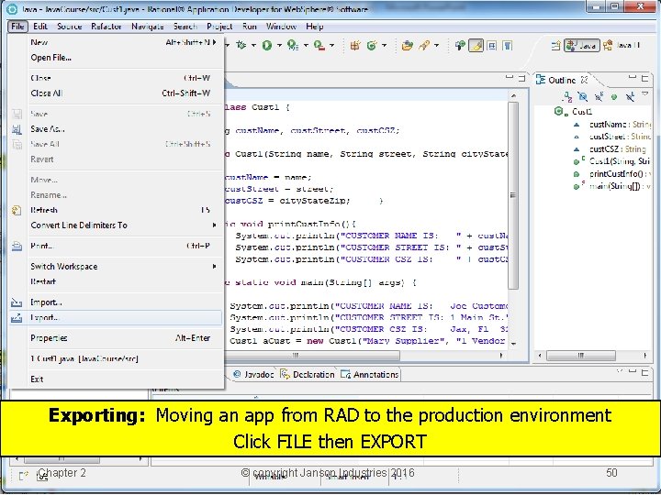
Task: Toggle Sort alphabetically in the Outline toolbar
Action: [567, 97]
